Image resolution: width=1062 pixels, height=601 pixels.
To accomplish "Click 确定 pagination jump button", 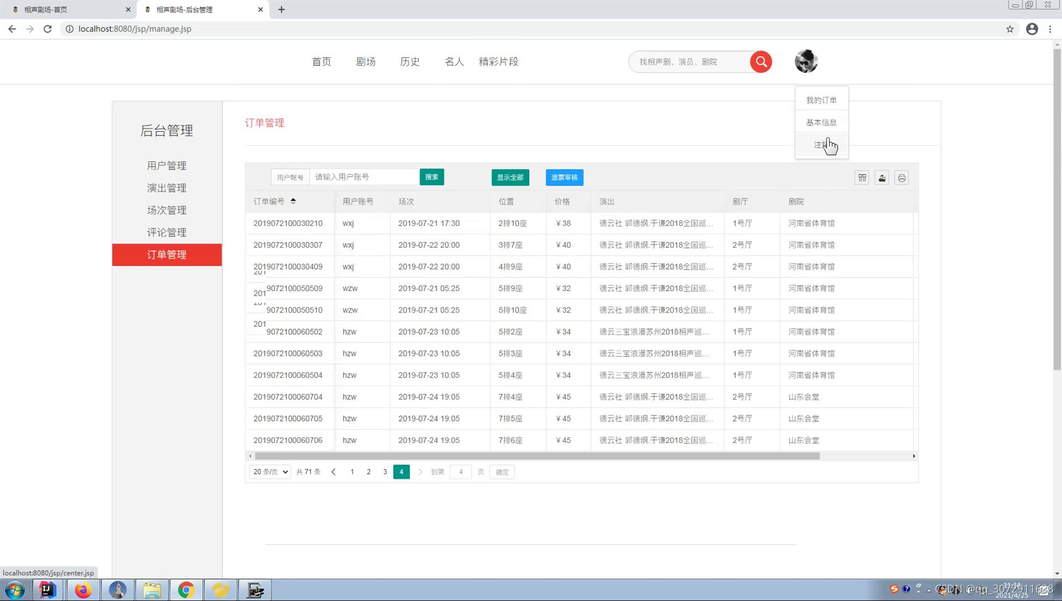I will point(502,472).
